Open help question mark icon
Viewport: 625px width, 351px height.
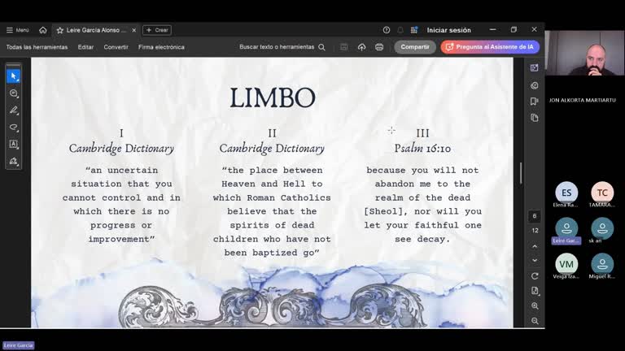(387, 30)
